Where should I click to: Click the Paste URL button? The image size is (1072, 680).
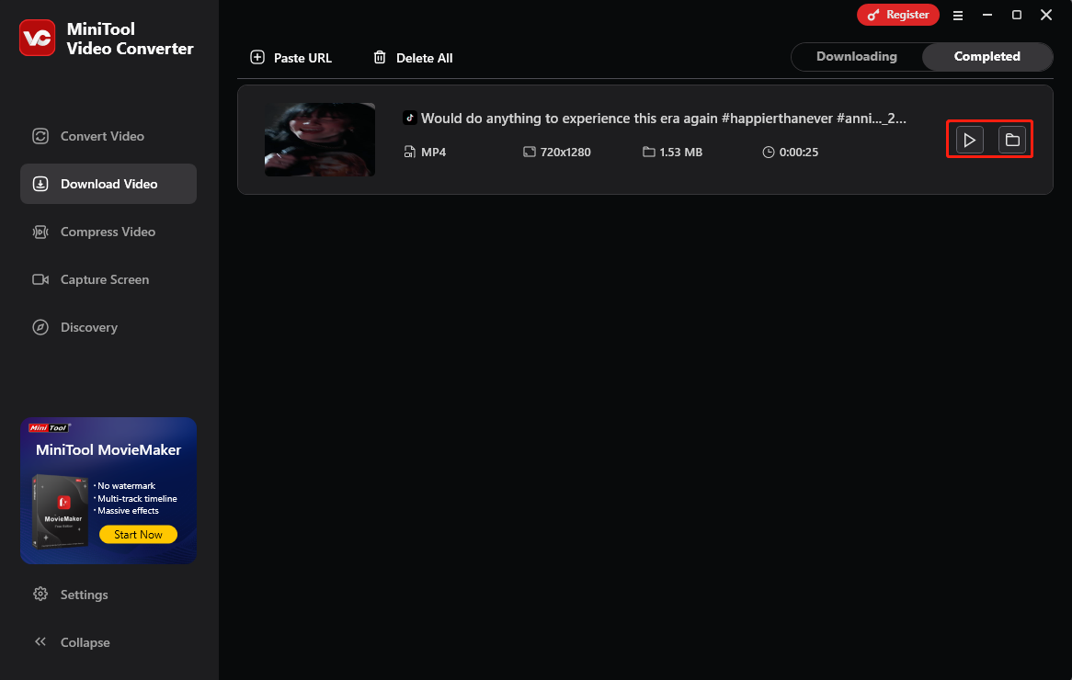click(x=291, y=58)
